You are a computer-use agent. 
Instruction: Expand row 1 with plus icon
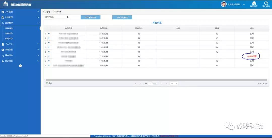click(49, 34)
